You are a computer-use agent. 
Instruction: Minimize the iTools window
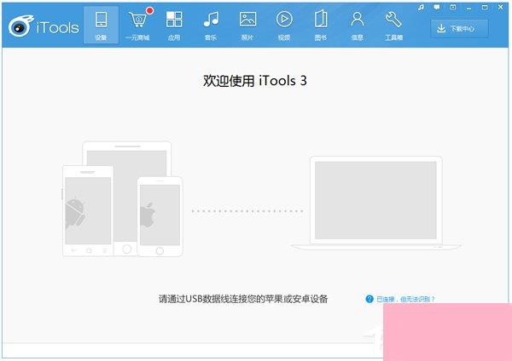tap(468, 8)
